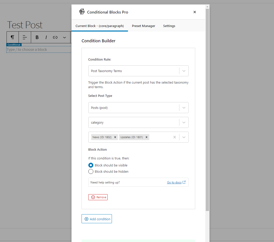This screenshot has width=274, height=242.
Task: Expand the Condition Rule dropdown arrow
Action: tap(184, 71)
